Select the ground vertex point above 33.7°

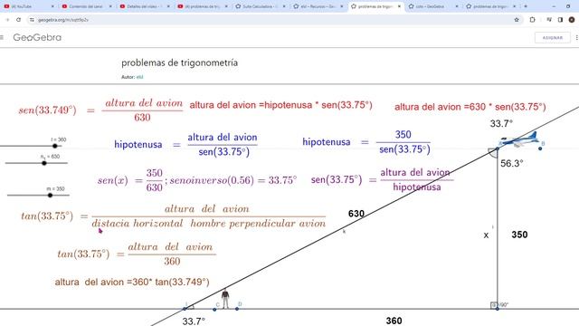(x=185, y=309)
